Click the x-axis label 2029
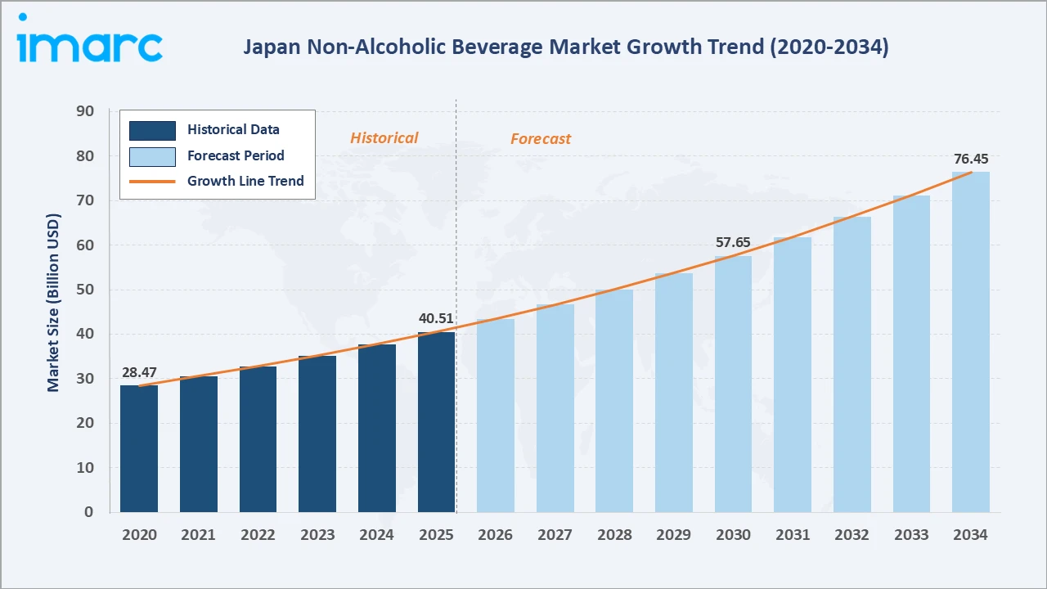This screenshot has height=589, width=1047. [x=674, y=535]
